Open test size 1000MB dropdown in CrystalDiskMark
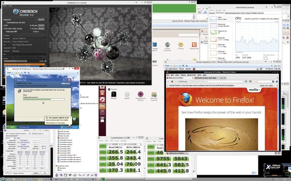 pyautogui.click(x=116, y=144)
